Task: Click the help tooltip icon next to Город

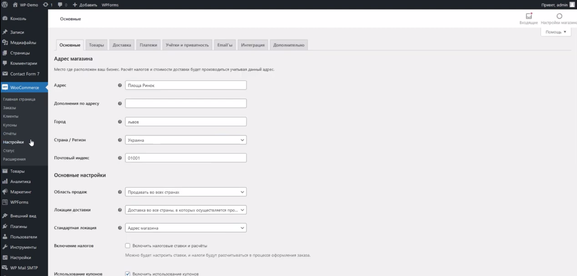Action: [x=120, y=122]
